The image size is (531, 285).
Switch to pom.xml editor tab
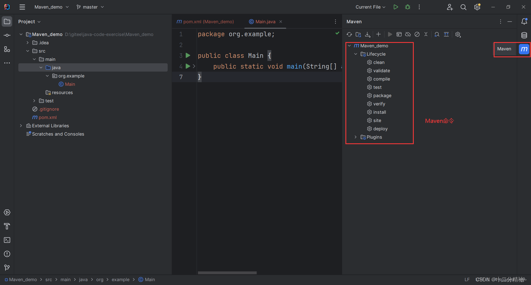point(205,22)
